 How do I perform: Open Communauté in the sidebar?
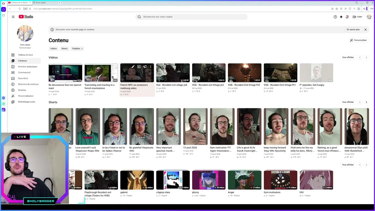25,72
